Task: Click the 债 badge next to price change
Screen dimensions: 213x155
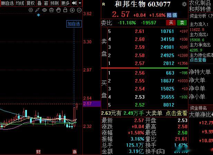Action: [175, 15]
